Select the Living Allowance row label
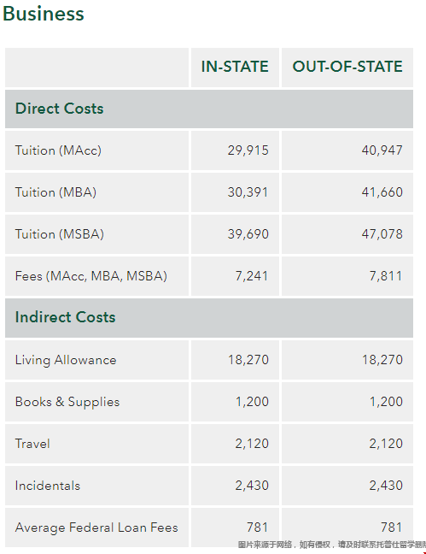The width and height of the screenshot is (426, 554). tap(66, 360)
